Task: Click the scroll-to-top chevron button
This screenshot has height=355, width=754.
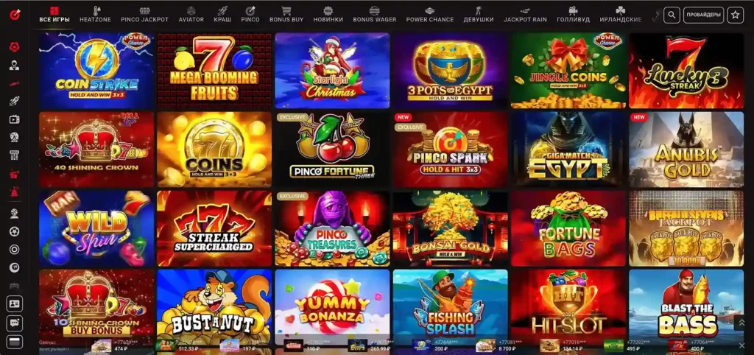Action: [741, 323]
